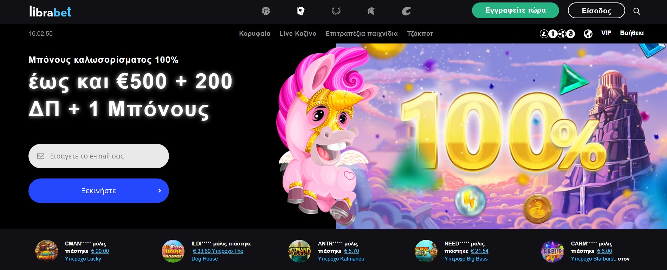The height and width of the screenshot is (270, 667).
Task: Click the 16:02:55 clock text
Action: 41,34
